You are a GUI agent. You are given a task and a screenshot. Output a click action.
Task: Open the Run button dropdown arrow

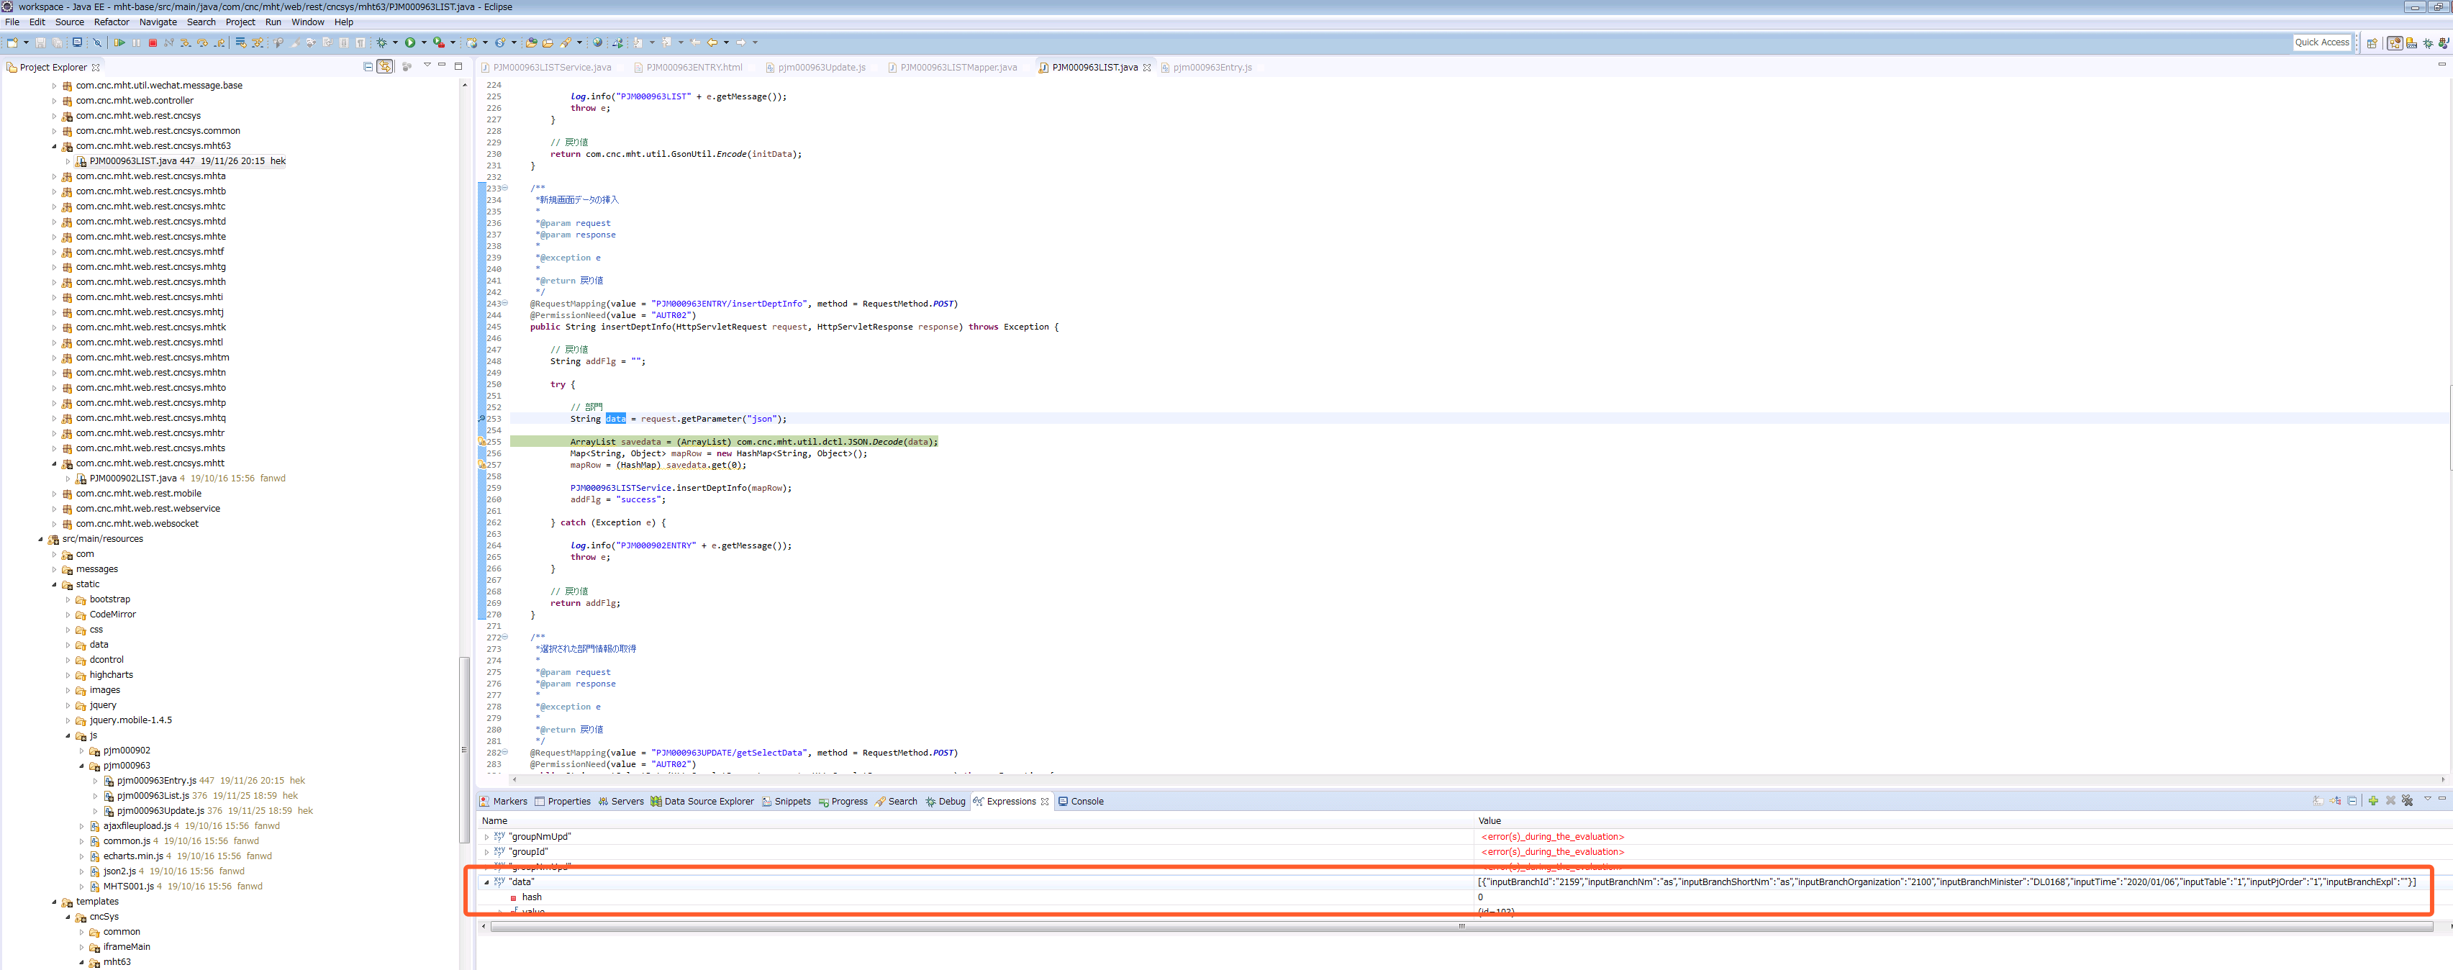[424, 43]
